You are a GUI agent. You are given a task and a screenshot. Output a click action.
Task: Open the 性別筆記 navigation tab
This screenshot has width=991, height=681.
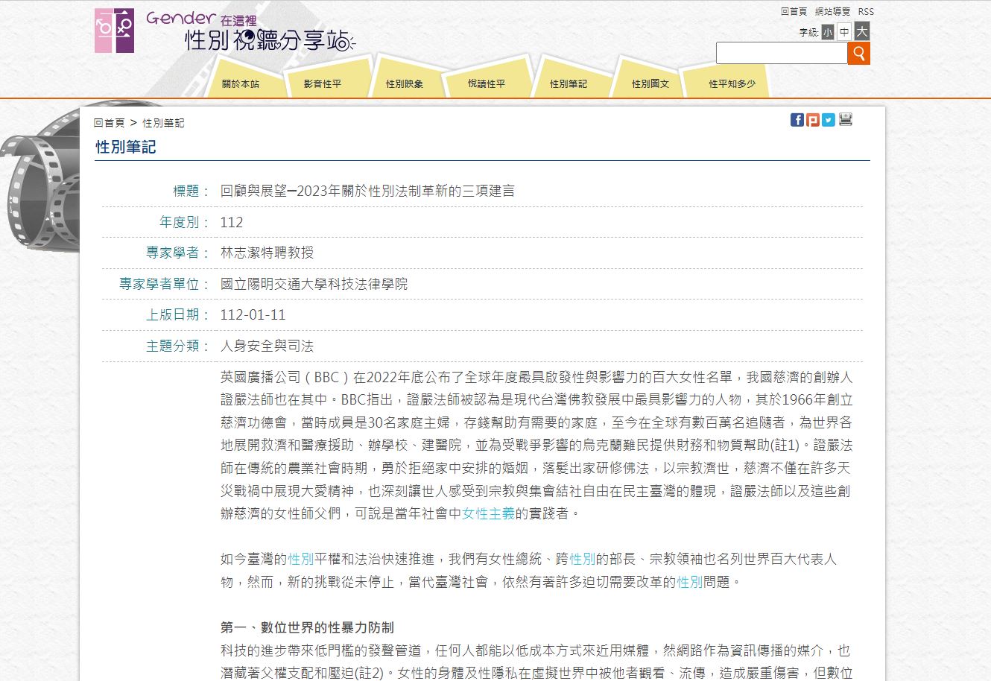[569, 84]
